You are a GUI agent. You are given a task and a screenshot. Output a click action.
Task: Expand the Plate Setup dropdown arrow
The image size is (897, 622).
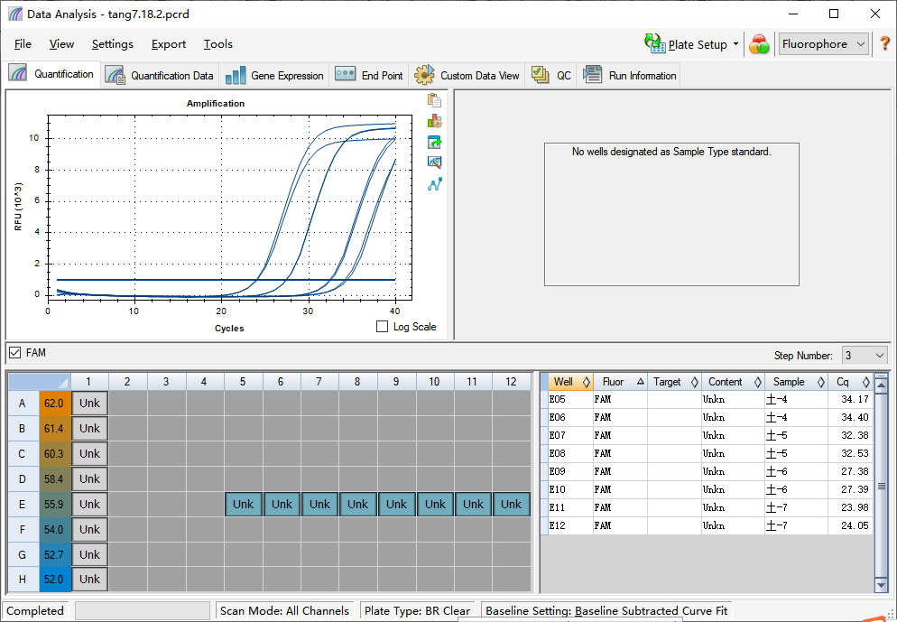735,44
